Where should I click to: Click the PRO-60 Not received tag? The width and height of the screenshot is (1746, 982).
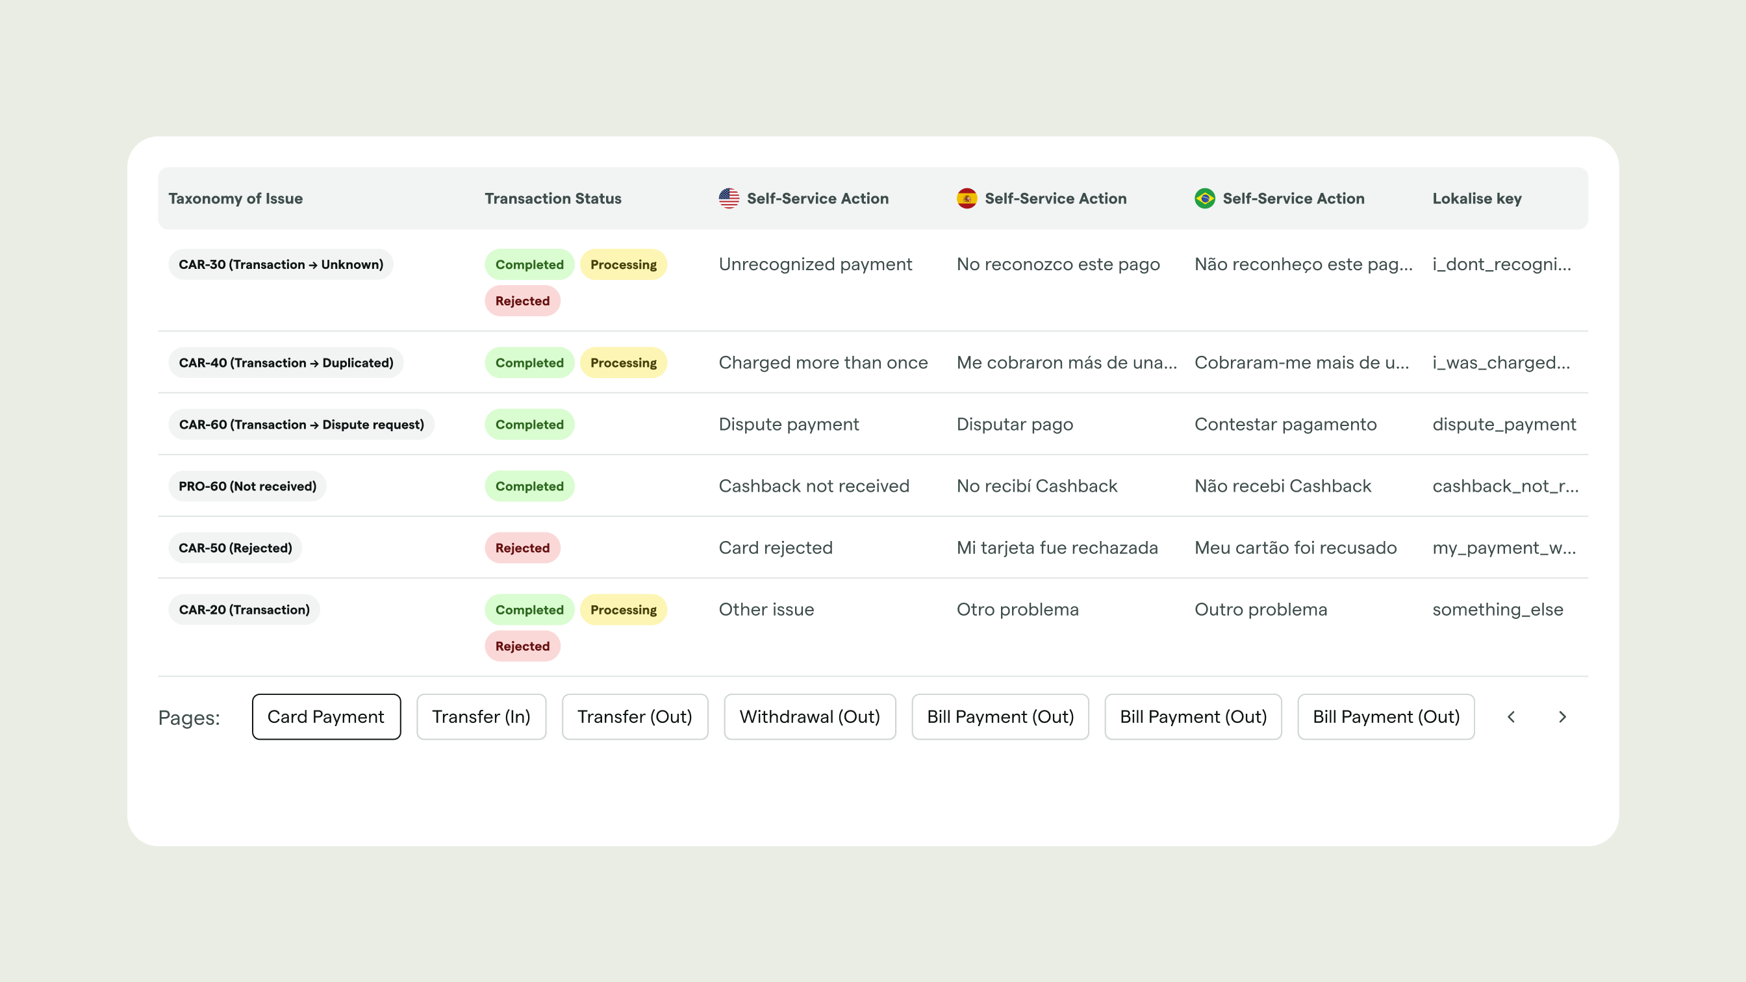pyautogui.click(x=247, y=486)
